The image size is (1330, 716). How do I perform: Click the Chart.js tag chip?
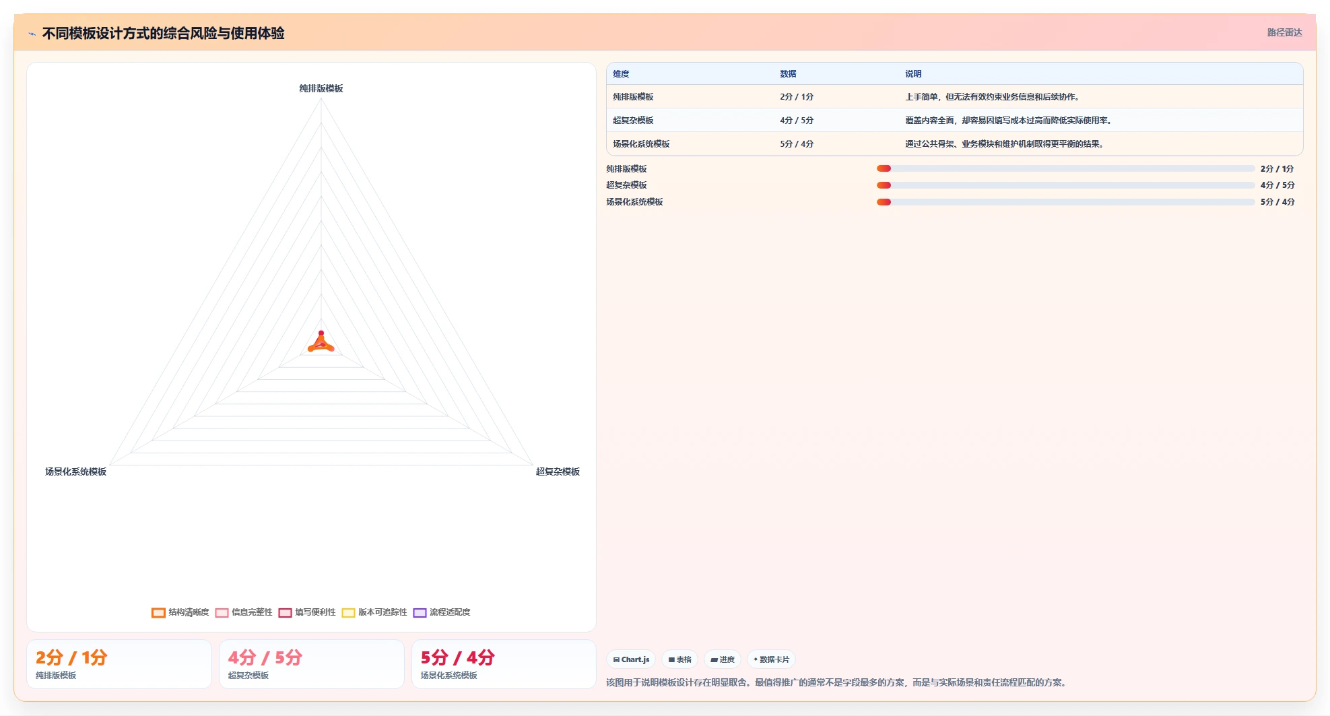point(631,659)
